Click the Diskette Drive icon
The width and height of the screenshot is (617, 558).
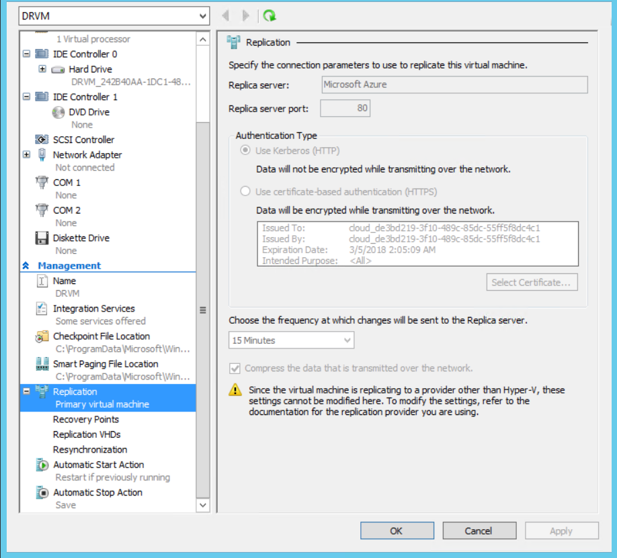tap(42, 238)
